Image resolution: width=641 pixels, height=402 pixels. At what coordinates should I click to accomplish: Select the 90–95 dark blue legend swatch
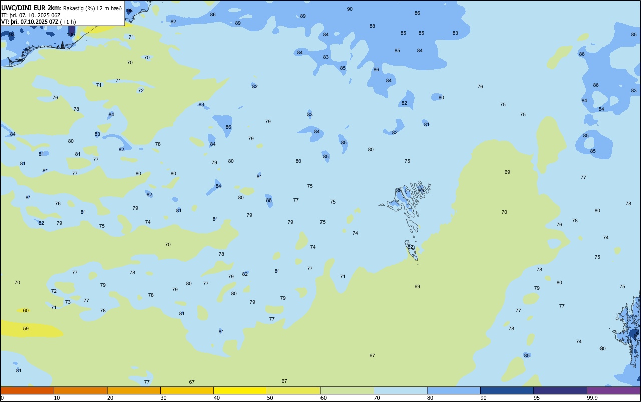pyautogui.click(x=507, y=390)
